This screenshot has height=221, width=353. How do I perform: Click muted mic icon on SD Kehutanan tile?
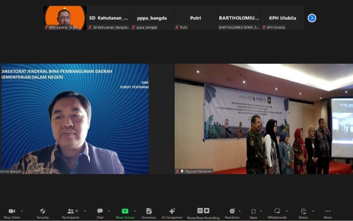click(90, 28)
